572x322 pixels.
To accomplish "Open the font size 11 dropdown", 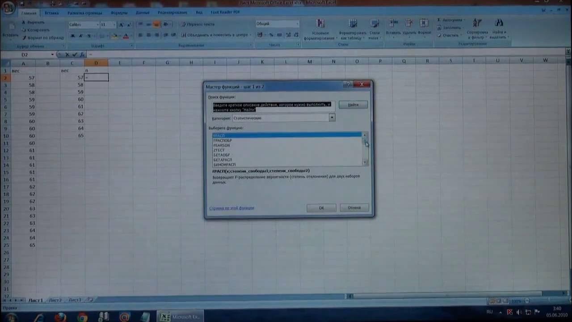I will [x=114, y=25].
